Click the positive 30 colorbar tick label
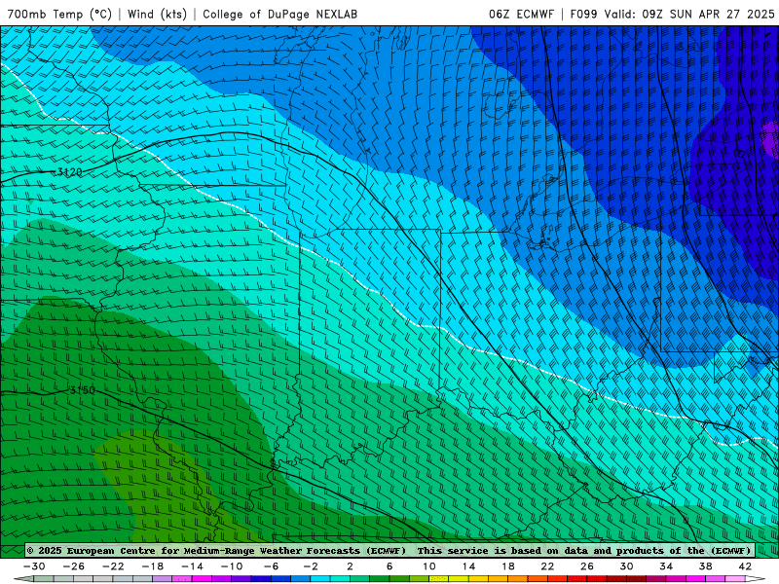 [x=626, y=566]
